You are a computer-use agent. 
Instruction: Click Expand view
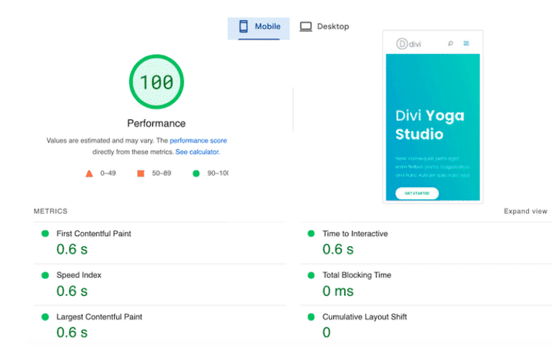(x=525, y=211)
